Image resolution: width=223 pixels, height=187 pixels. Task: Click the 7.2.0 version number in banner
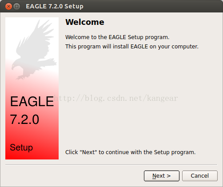point(24,119)
